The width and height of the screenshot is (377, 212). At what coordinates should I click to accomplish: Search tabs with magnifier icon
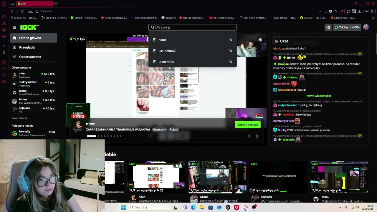pyautogui.click(x=356, y=4)
